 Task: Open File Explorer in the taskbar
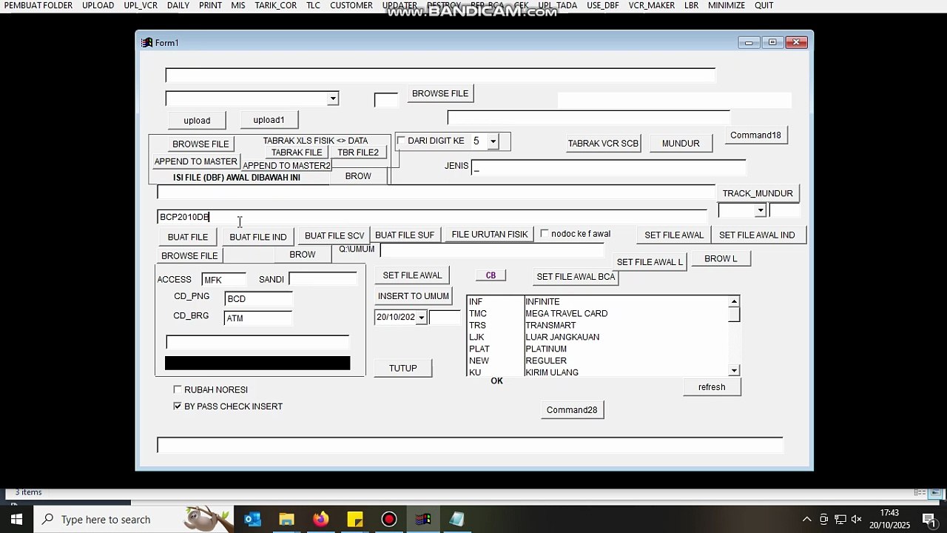(x=286, y=520)
